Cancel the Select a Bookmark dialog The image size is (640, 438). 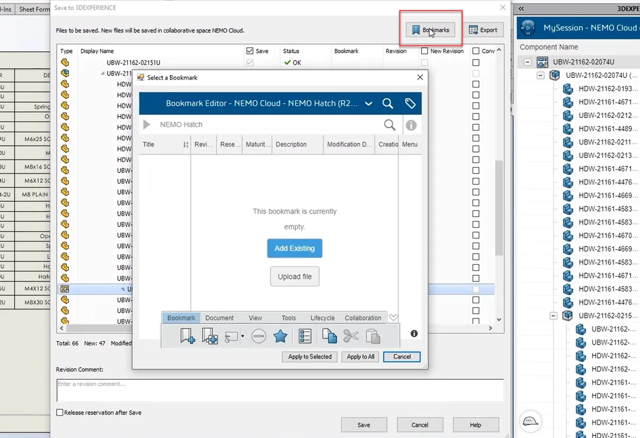tap(401, 356)
